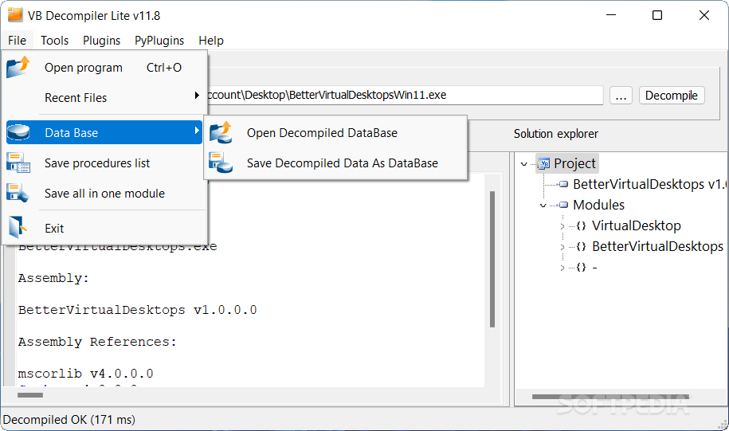Click the Data Base submenu arrow
The image size is (729, 431).
coord(197,131)
